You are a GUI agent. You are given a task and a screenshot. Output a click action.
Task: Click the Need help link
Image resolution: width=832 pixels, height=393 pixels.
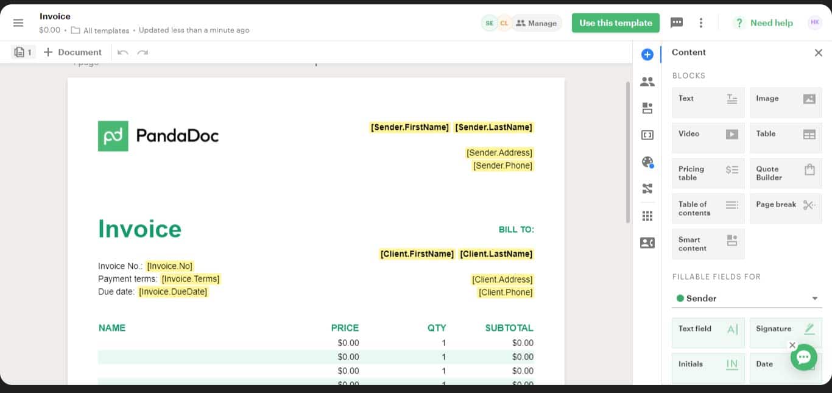(x=764, y=23)
